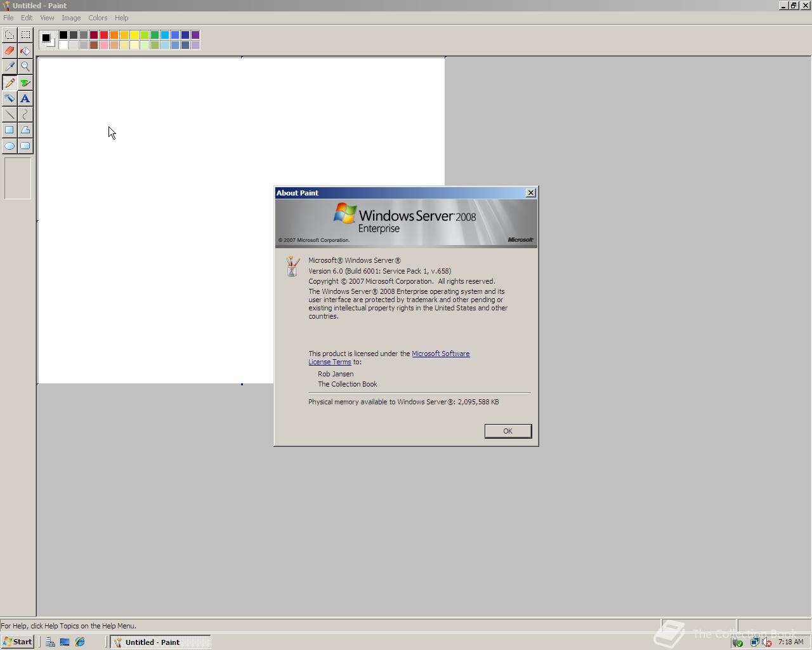The height and width of the screenshot is (650, 812).
Task: Click the system clock showing 7:18 AM
Action: (x=790, y=642)
